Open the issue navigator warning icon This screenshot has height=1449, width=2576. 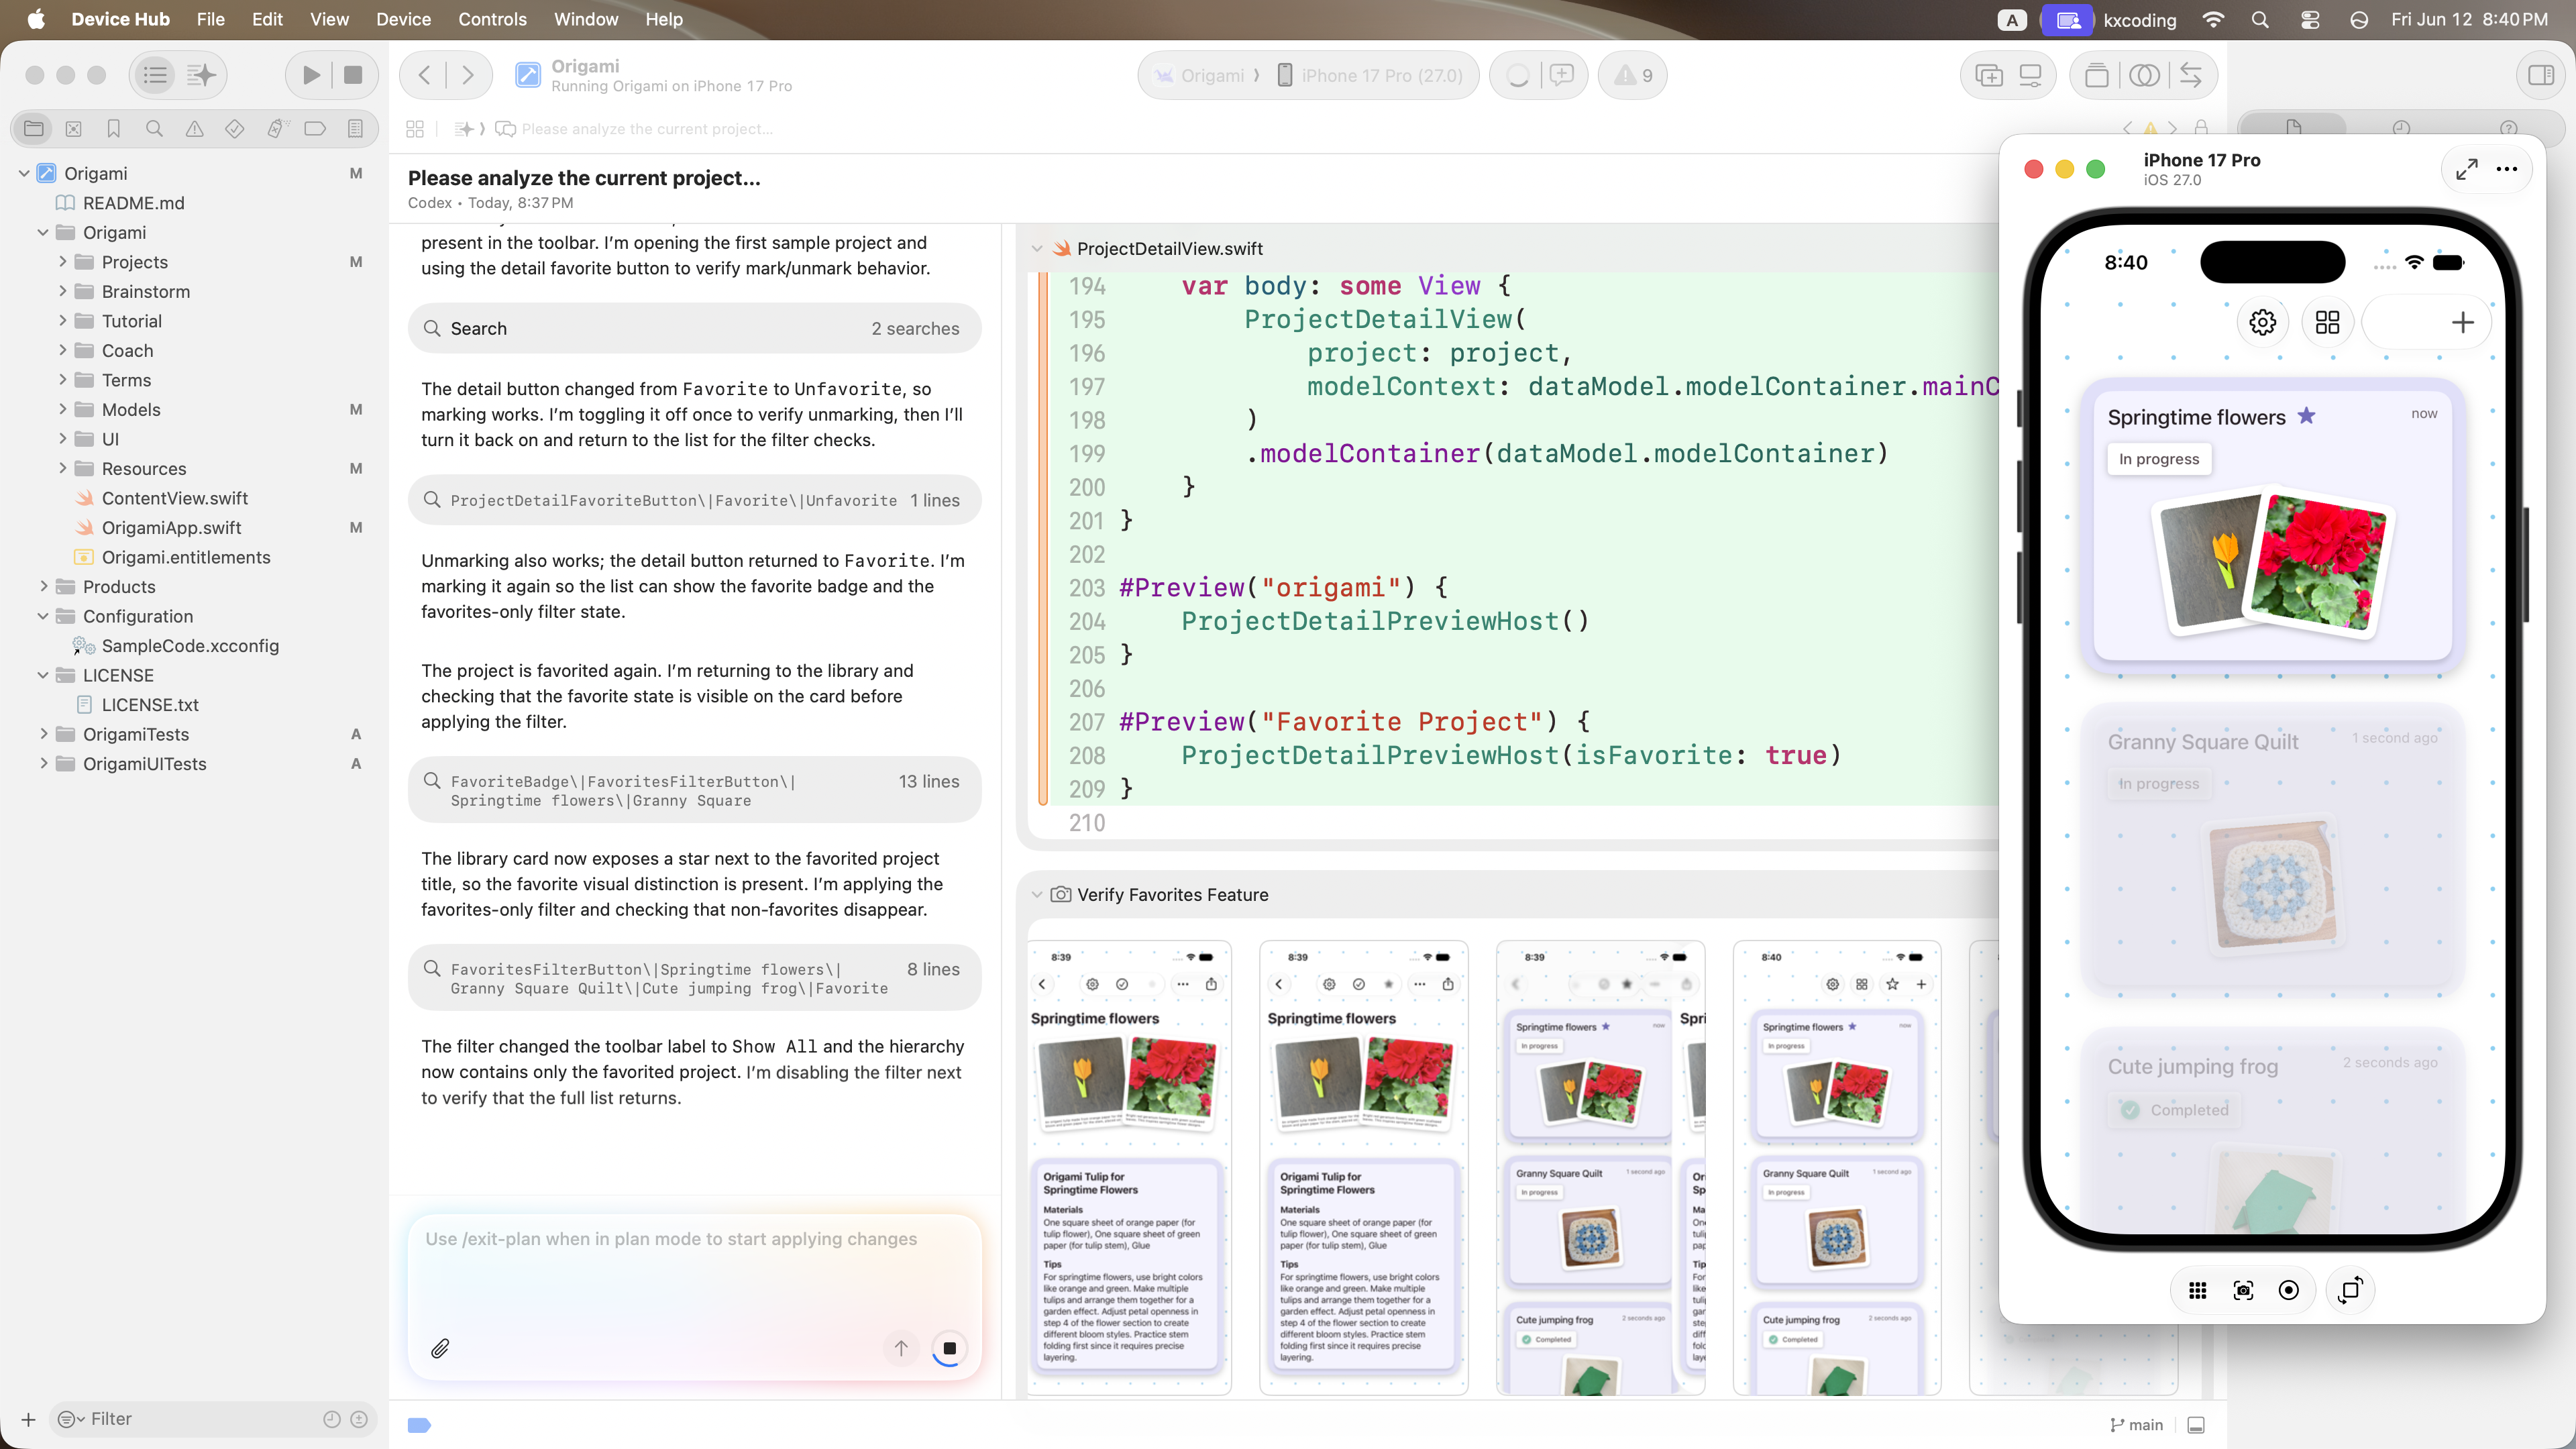[194, 128]
